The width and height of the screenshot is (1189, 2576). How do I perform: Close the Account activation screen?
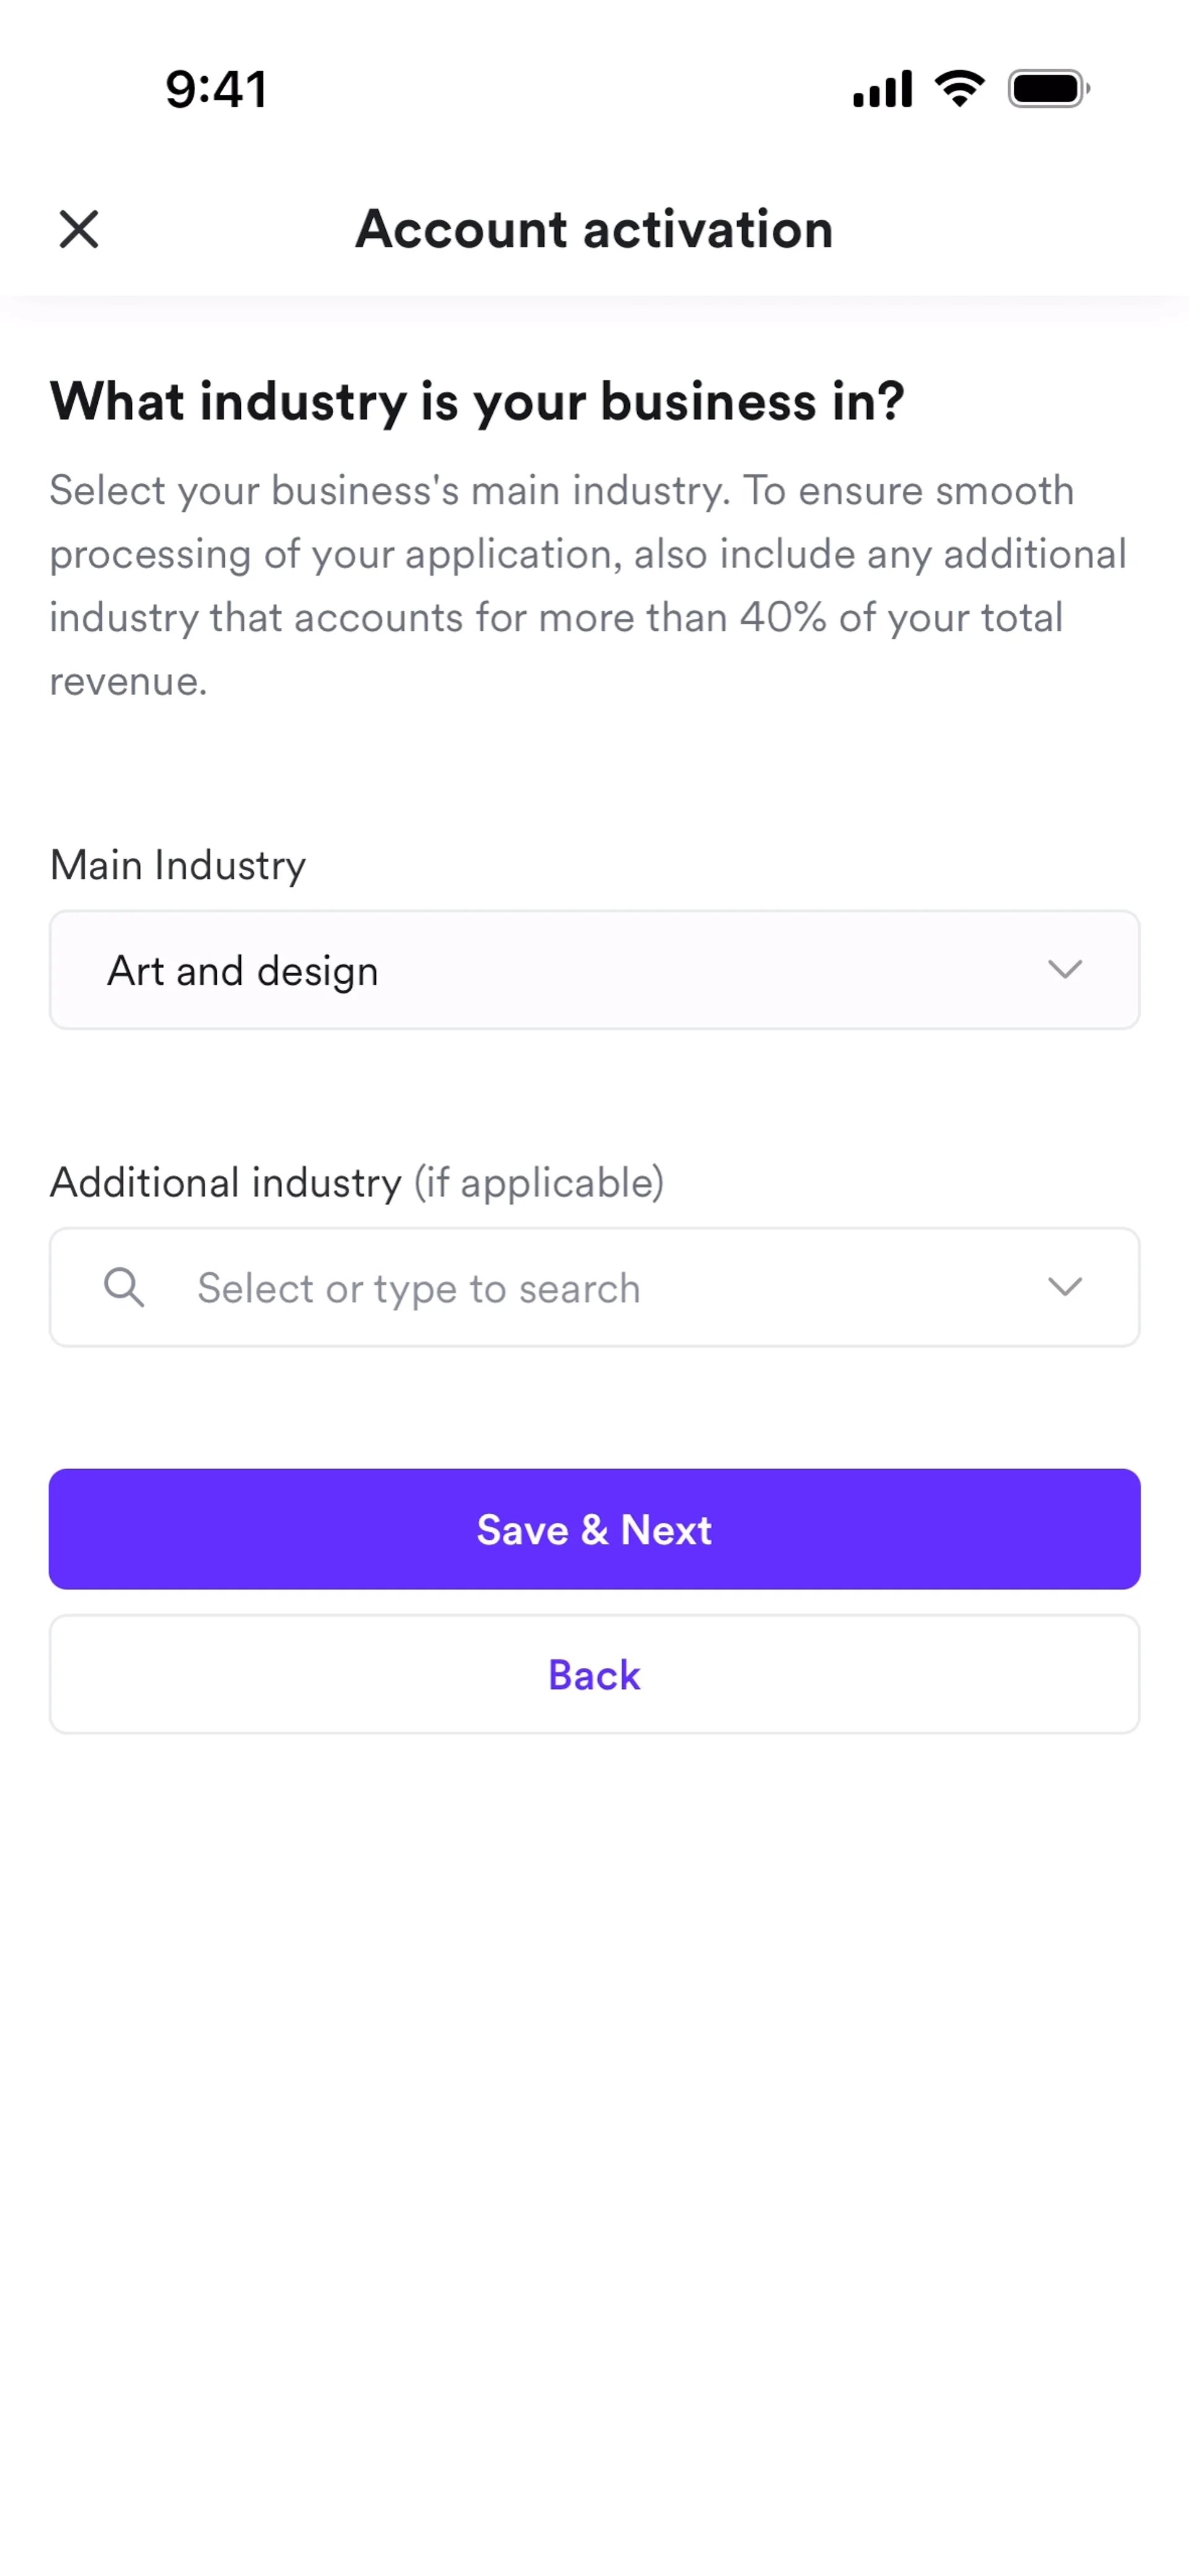click(79, 229)
